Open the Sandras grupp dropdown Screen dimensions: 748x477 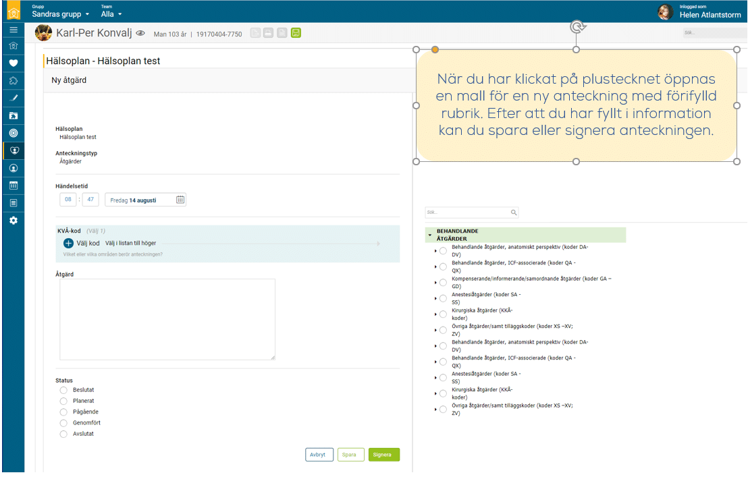click(61, 14)
